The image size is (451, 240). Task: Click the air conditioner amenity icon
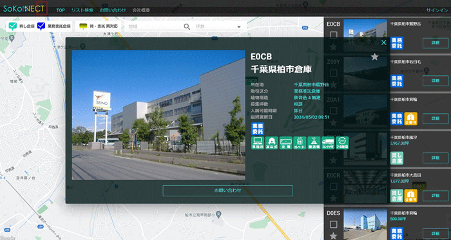click(285, 143)
